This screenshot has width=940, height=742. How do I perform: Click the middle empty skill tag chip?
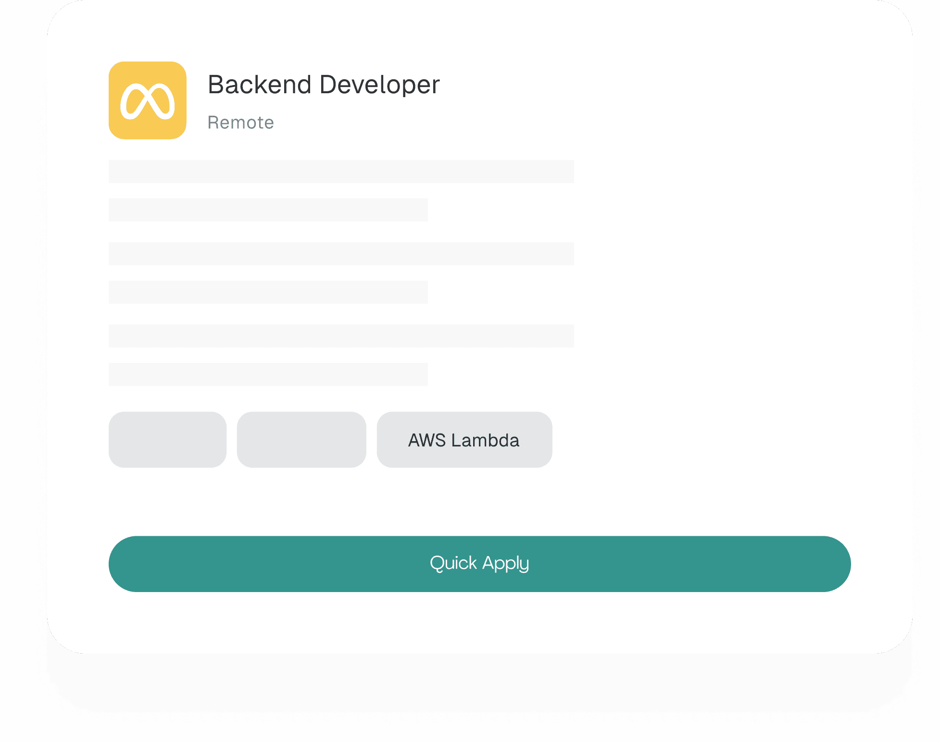[301, 440]
